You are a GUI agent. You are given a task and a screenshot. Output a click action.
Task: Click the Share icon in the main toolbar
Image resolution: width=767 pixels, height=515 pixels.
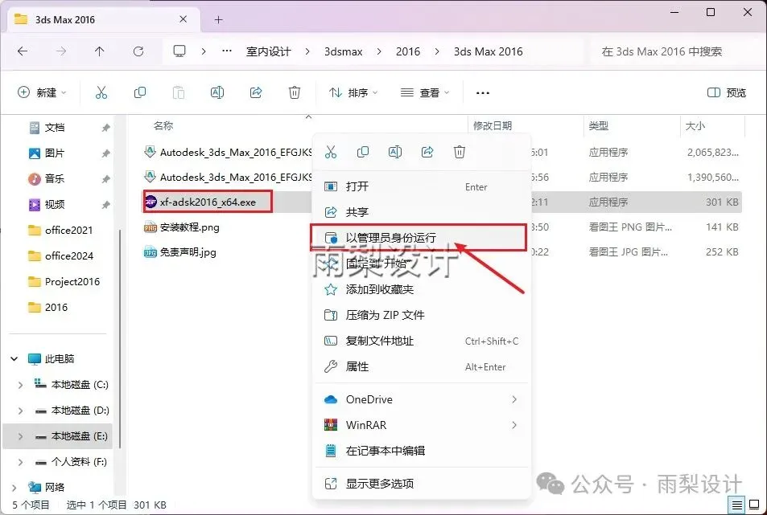click(x=256, y=92)
